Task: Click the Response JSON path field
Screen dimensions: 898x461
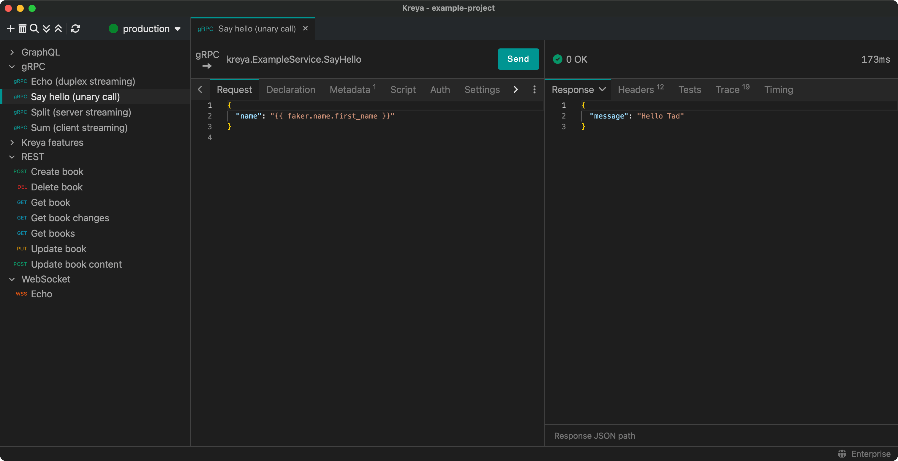Action: 721,436
